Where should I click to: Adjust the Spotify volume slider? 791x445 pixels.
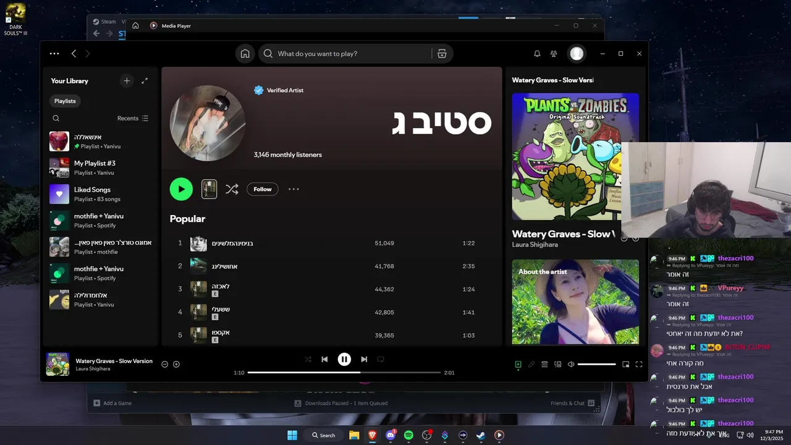[x=597, y=364]
